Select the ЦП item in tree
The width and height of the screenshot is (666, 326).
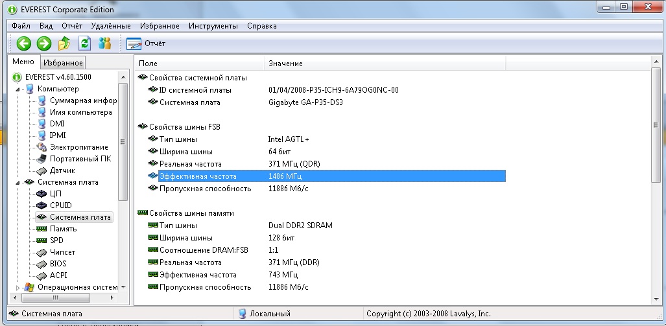click(x=55, y=194)
